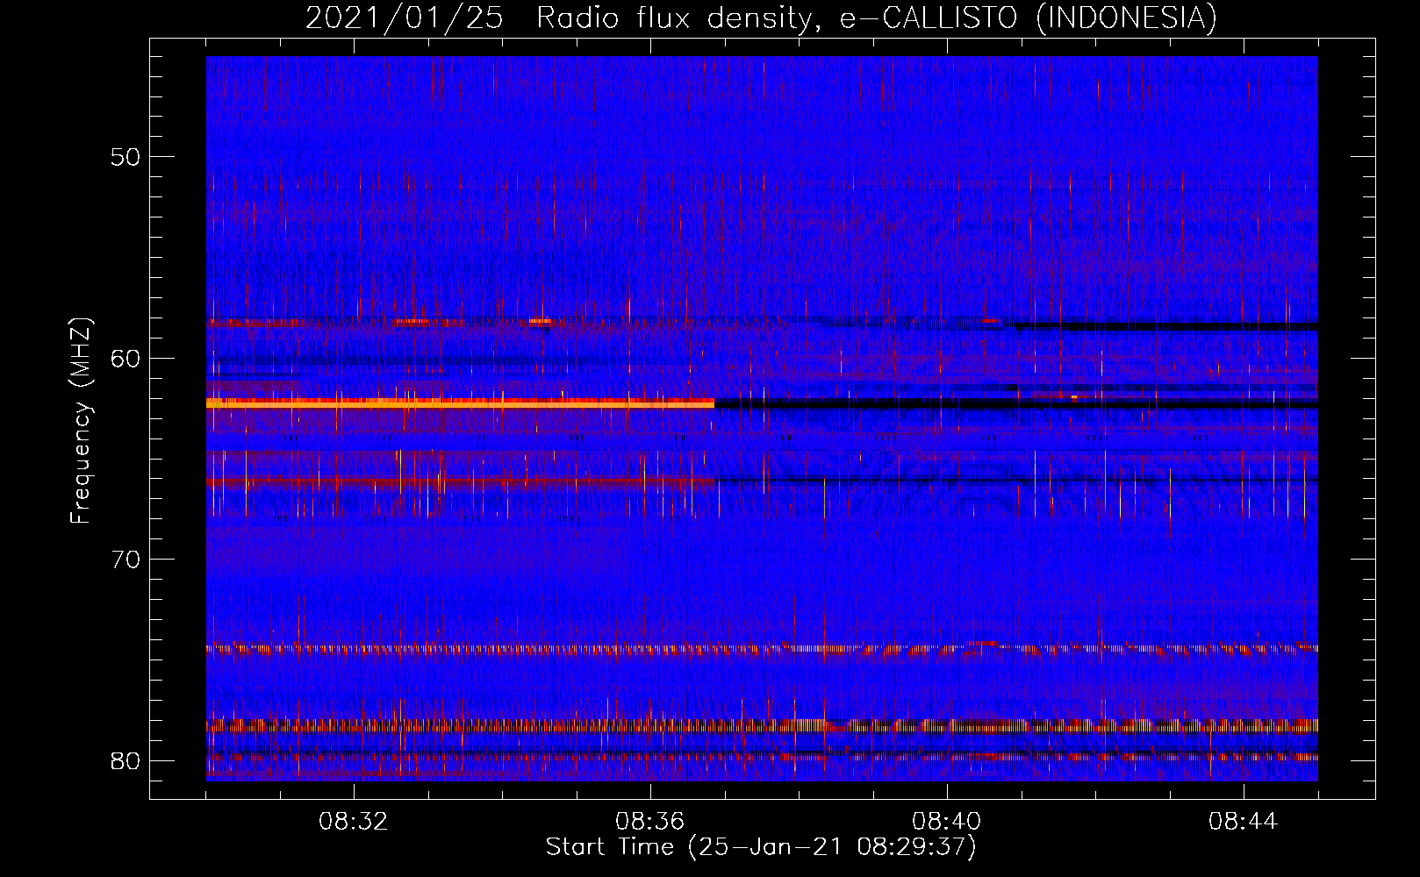Image resolution: width=1420 pixels, height=877 pixels.
Task: Click the 'Frequency (MHZ)' axis label
Action: tap(81, 420)
